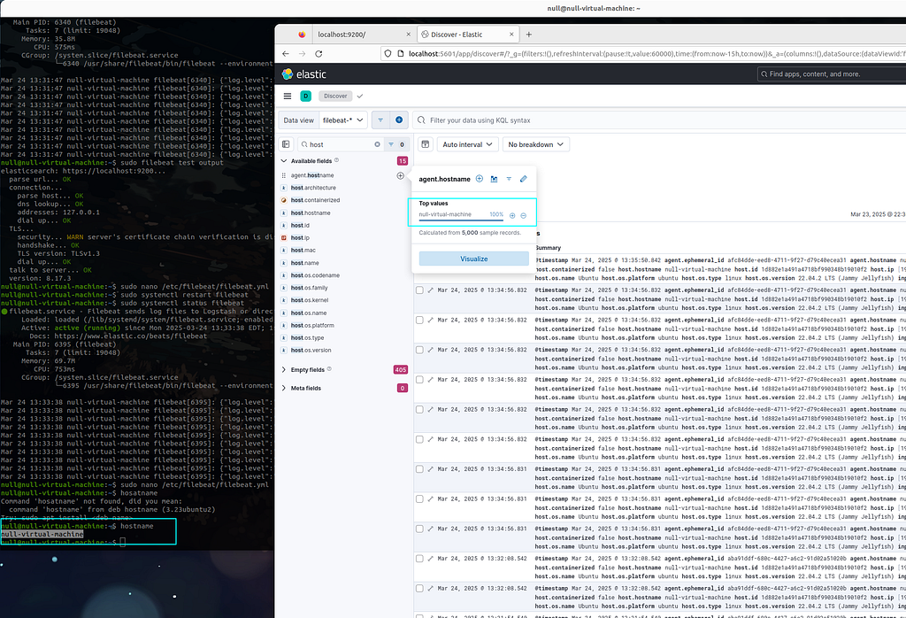The image size is (906, 618).
Task: Open a new Firefox tab with plus
Action: [x=529, y=35]
